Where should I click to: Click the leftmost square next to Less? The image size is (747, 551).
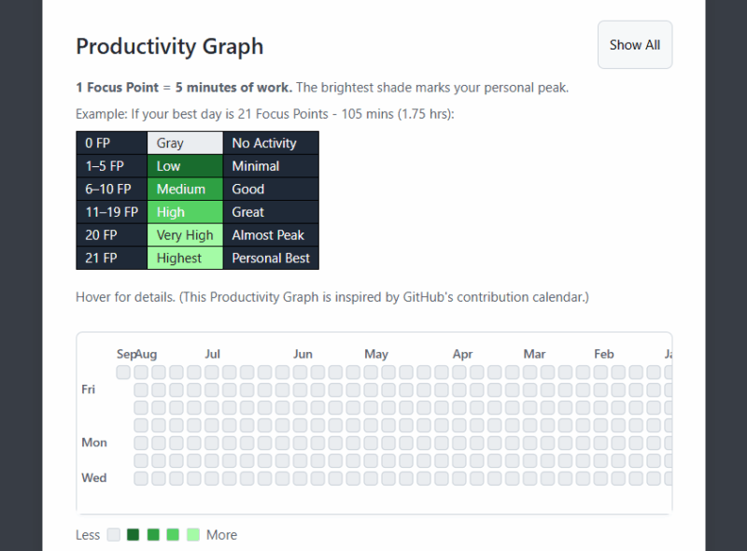(x=113, y=534)
